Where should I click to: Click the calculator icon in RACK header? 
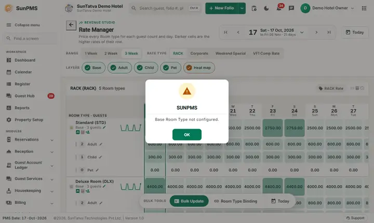coord(357,88)
